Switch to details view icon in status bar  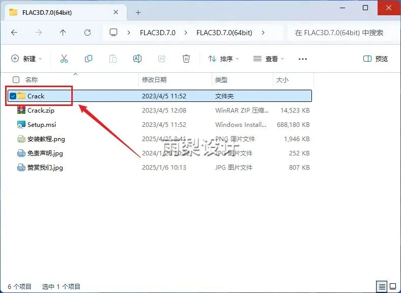pos(382,286)
